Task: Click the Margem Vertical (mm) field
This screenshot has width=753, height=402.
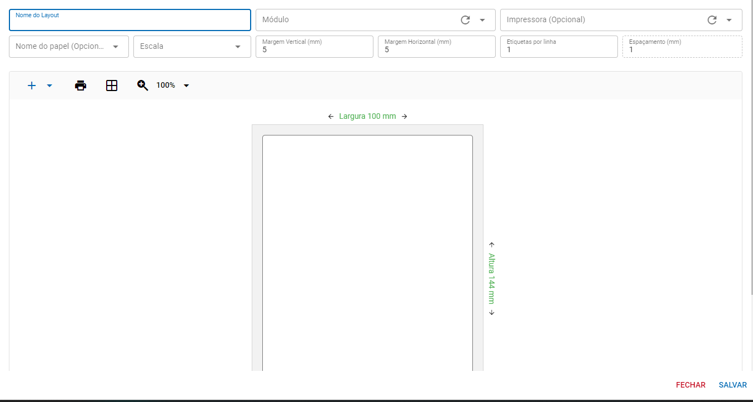Action: (314, 49)
